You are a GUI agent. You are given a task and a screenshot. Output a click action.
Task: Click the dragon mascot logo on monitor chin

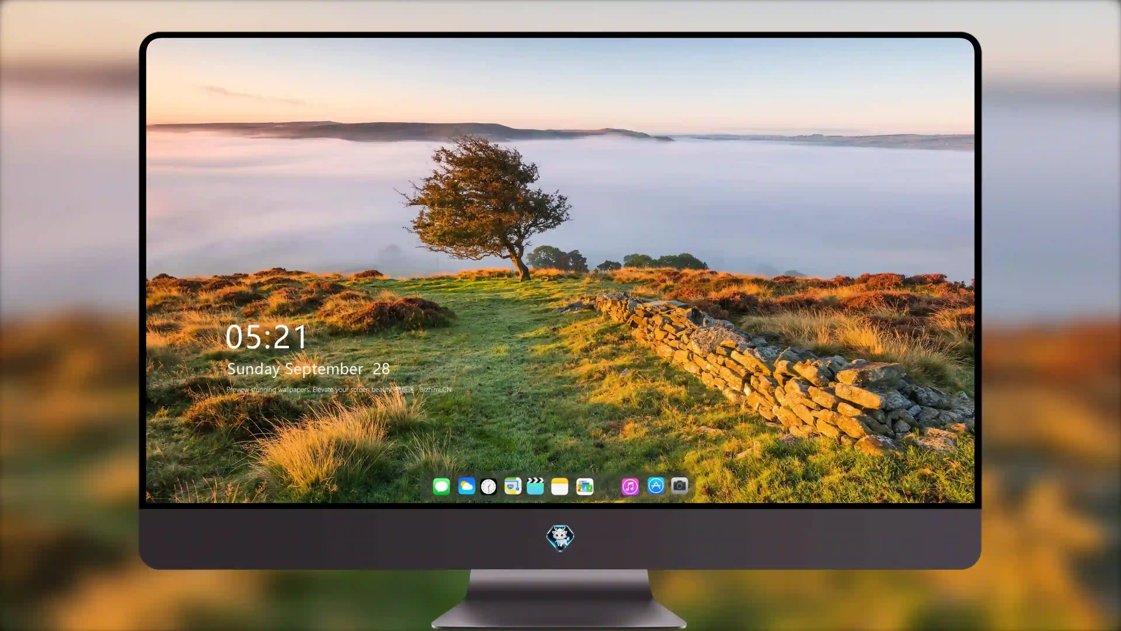click(560, 538)
